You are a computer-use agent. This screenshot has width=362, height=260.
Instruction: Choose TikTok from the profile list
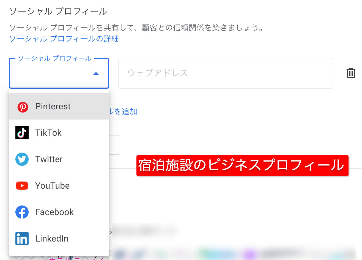click(59, 133)
